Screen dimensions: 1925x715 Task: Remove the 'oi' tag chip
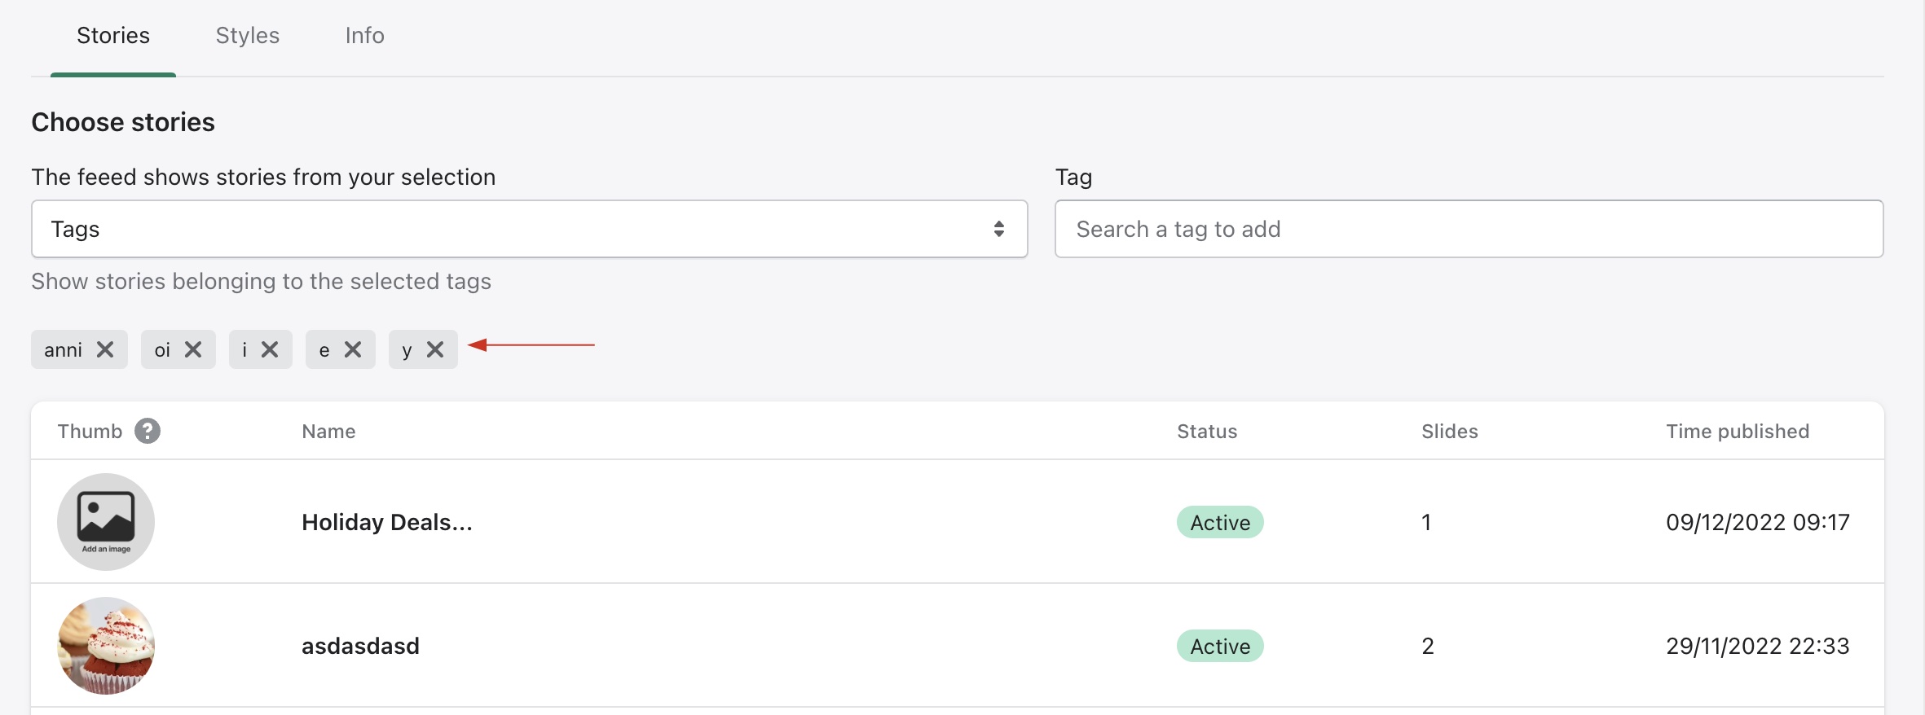pyautogui.click(x=193, y=349)
